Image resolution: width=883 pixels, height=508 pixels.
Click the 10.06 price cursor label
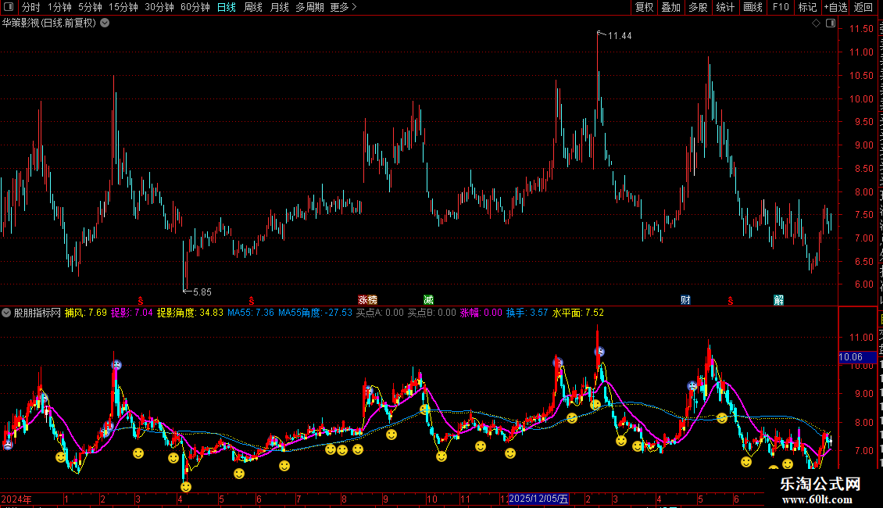tap(857, 357)
